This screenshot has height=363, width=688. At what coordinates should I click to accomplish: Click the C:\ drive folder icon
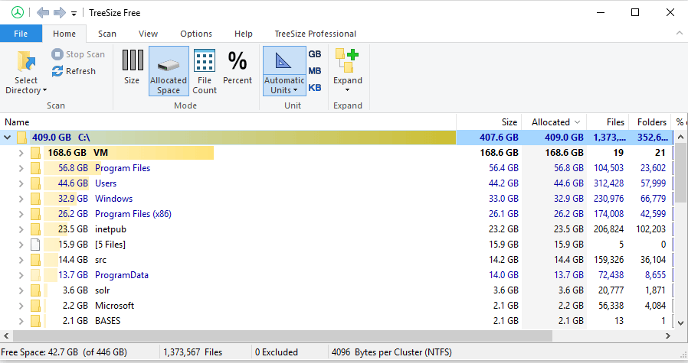click(x=22, y=138)
